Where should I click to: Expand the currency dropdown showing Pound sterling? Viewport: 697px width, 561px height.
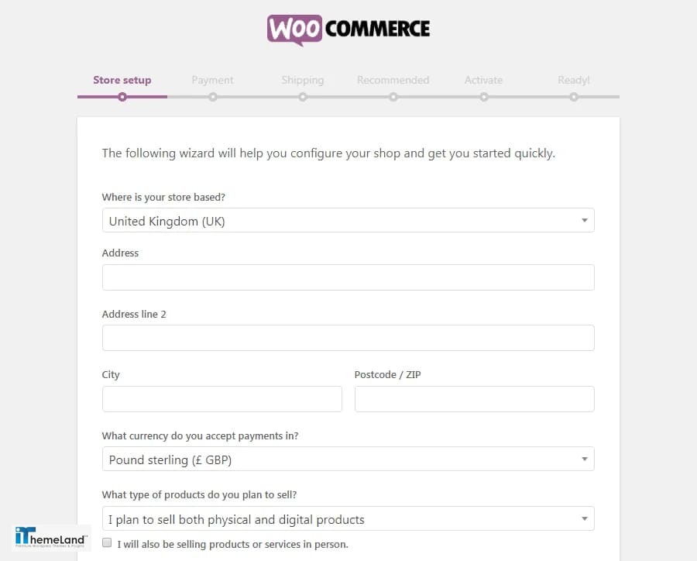(x=348, y=459)
